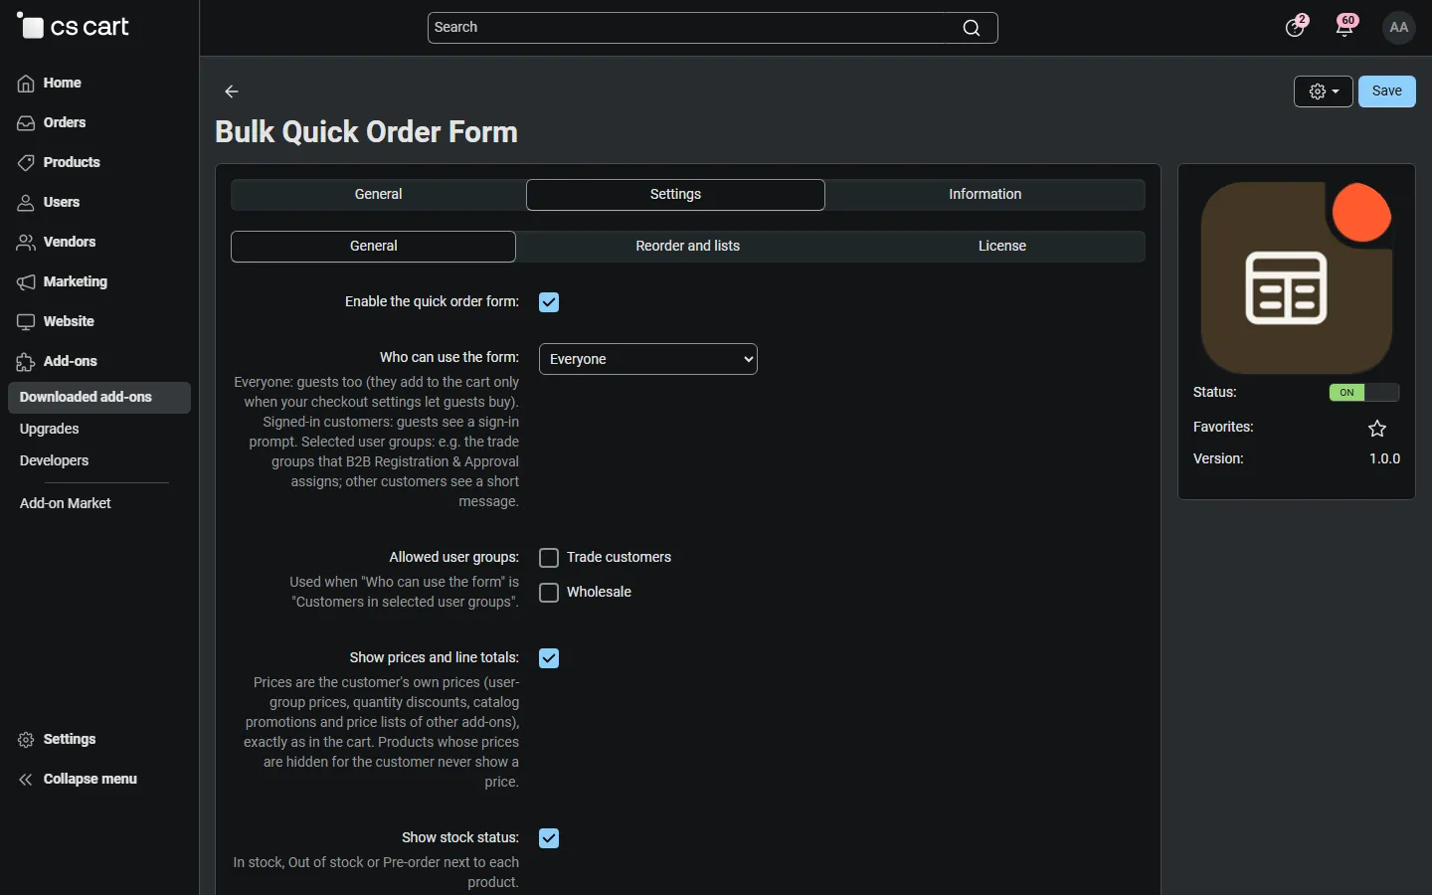This screenshot has height=895, width=1432.
Task: Click the version number 1.0.0
Action: pos(1384,459)
